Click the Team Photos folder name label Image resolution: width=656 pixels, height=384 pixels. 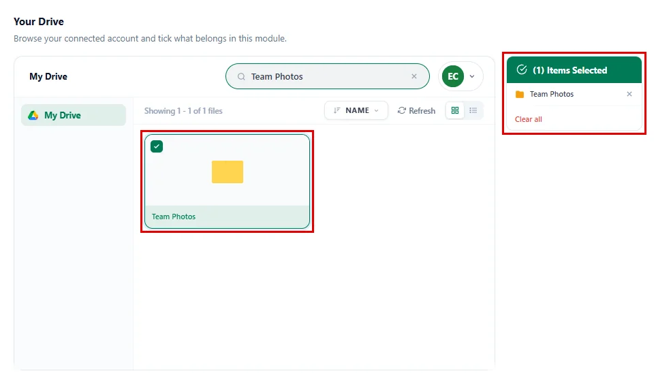click(174, 217)
